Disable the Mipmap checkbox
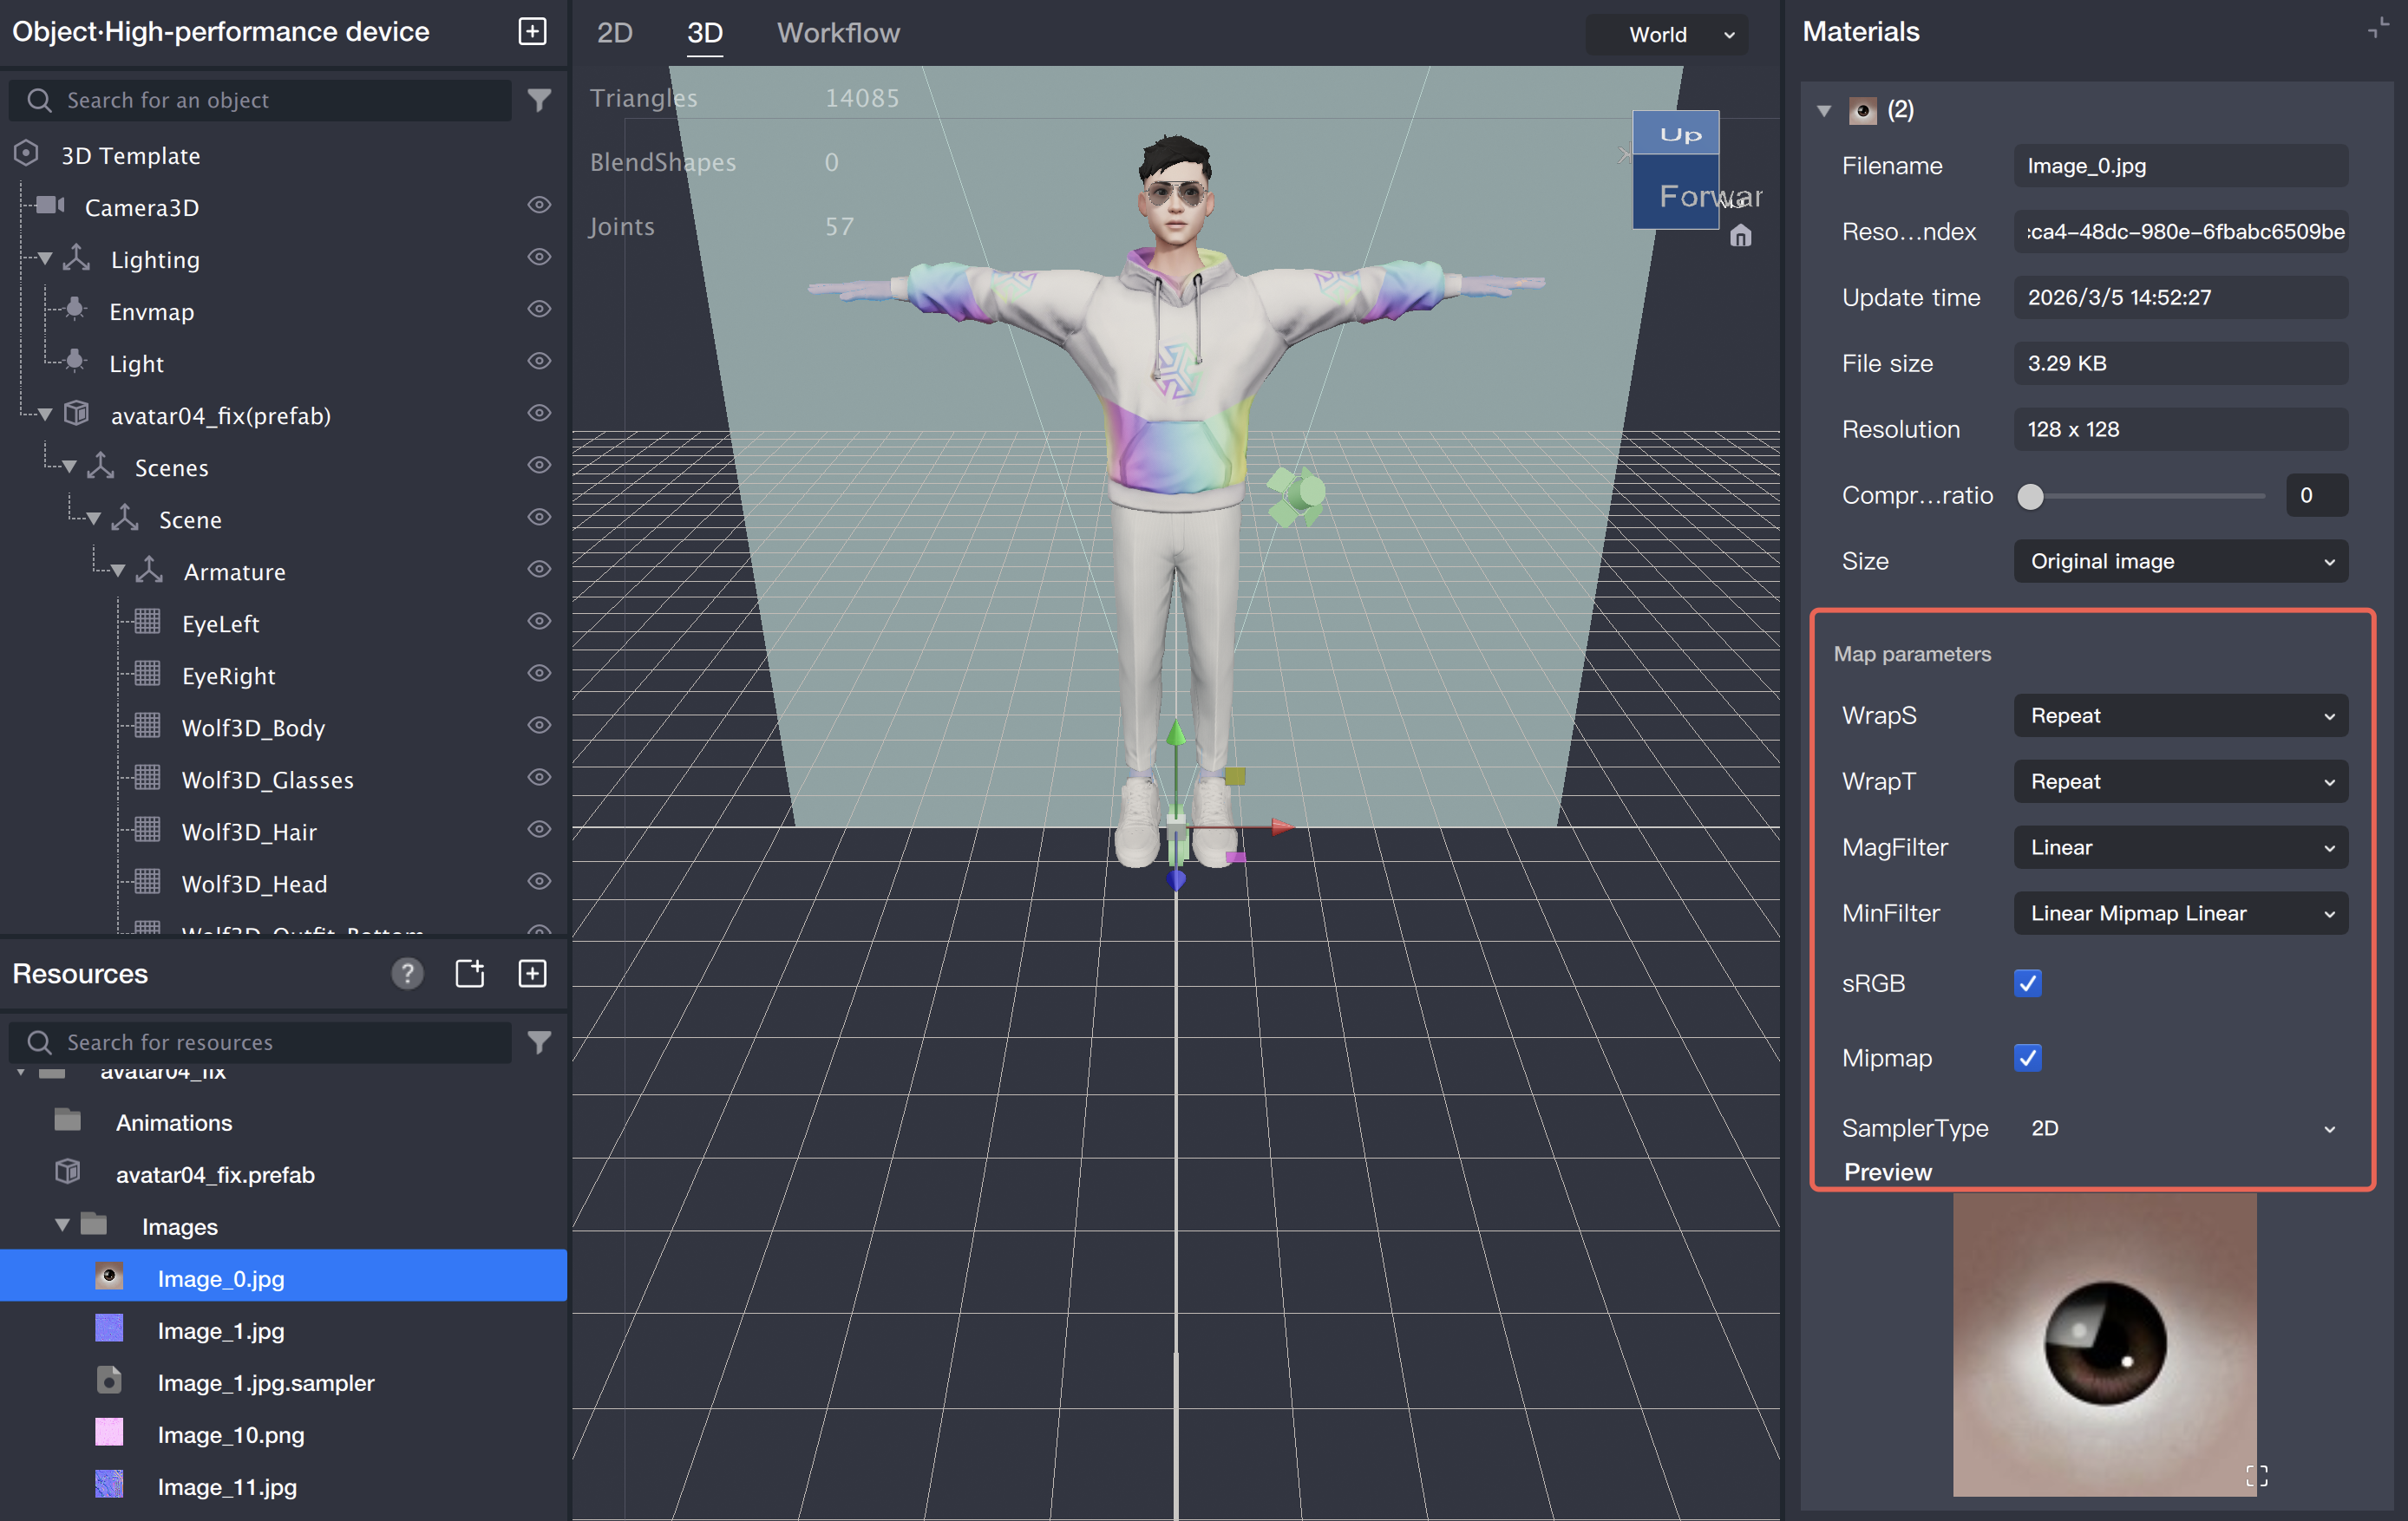The height and width of the screenshot is (1521, 2408). coord(2027,1058)
